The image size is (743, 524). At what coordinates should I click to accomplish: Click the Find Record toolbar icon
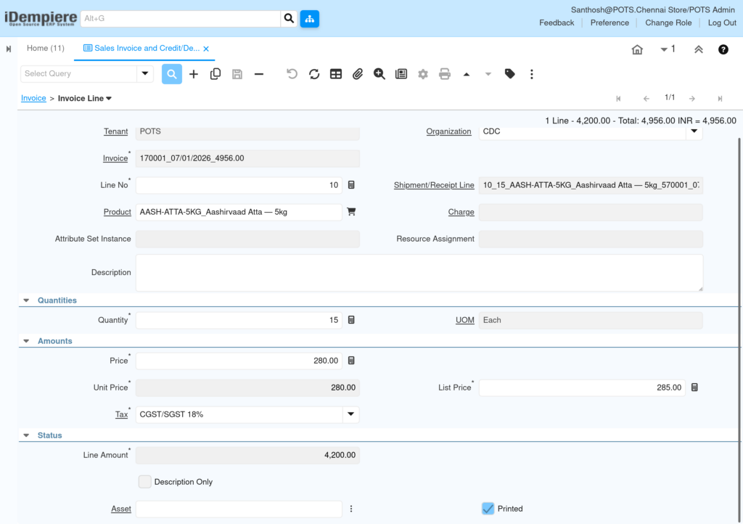[171, 74]
